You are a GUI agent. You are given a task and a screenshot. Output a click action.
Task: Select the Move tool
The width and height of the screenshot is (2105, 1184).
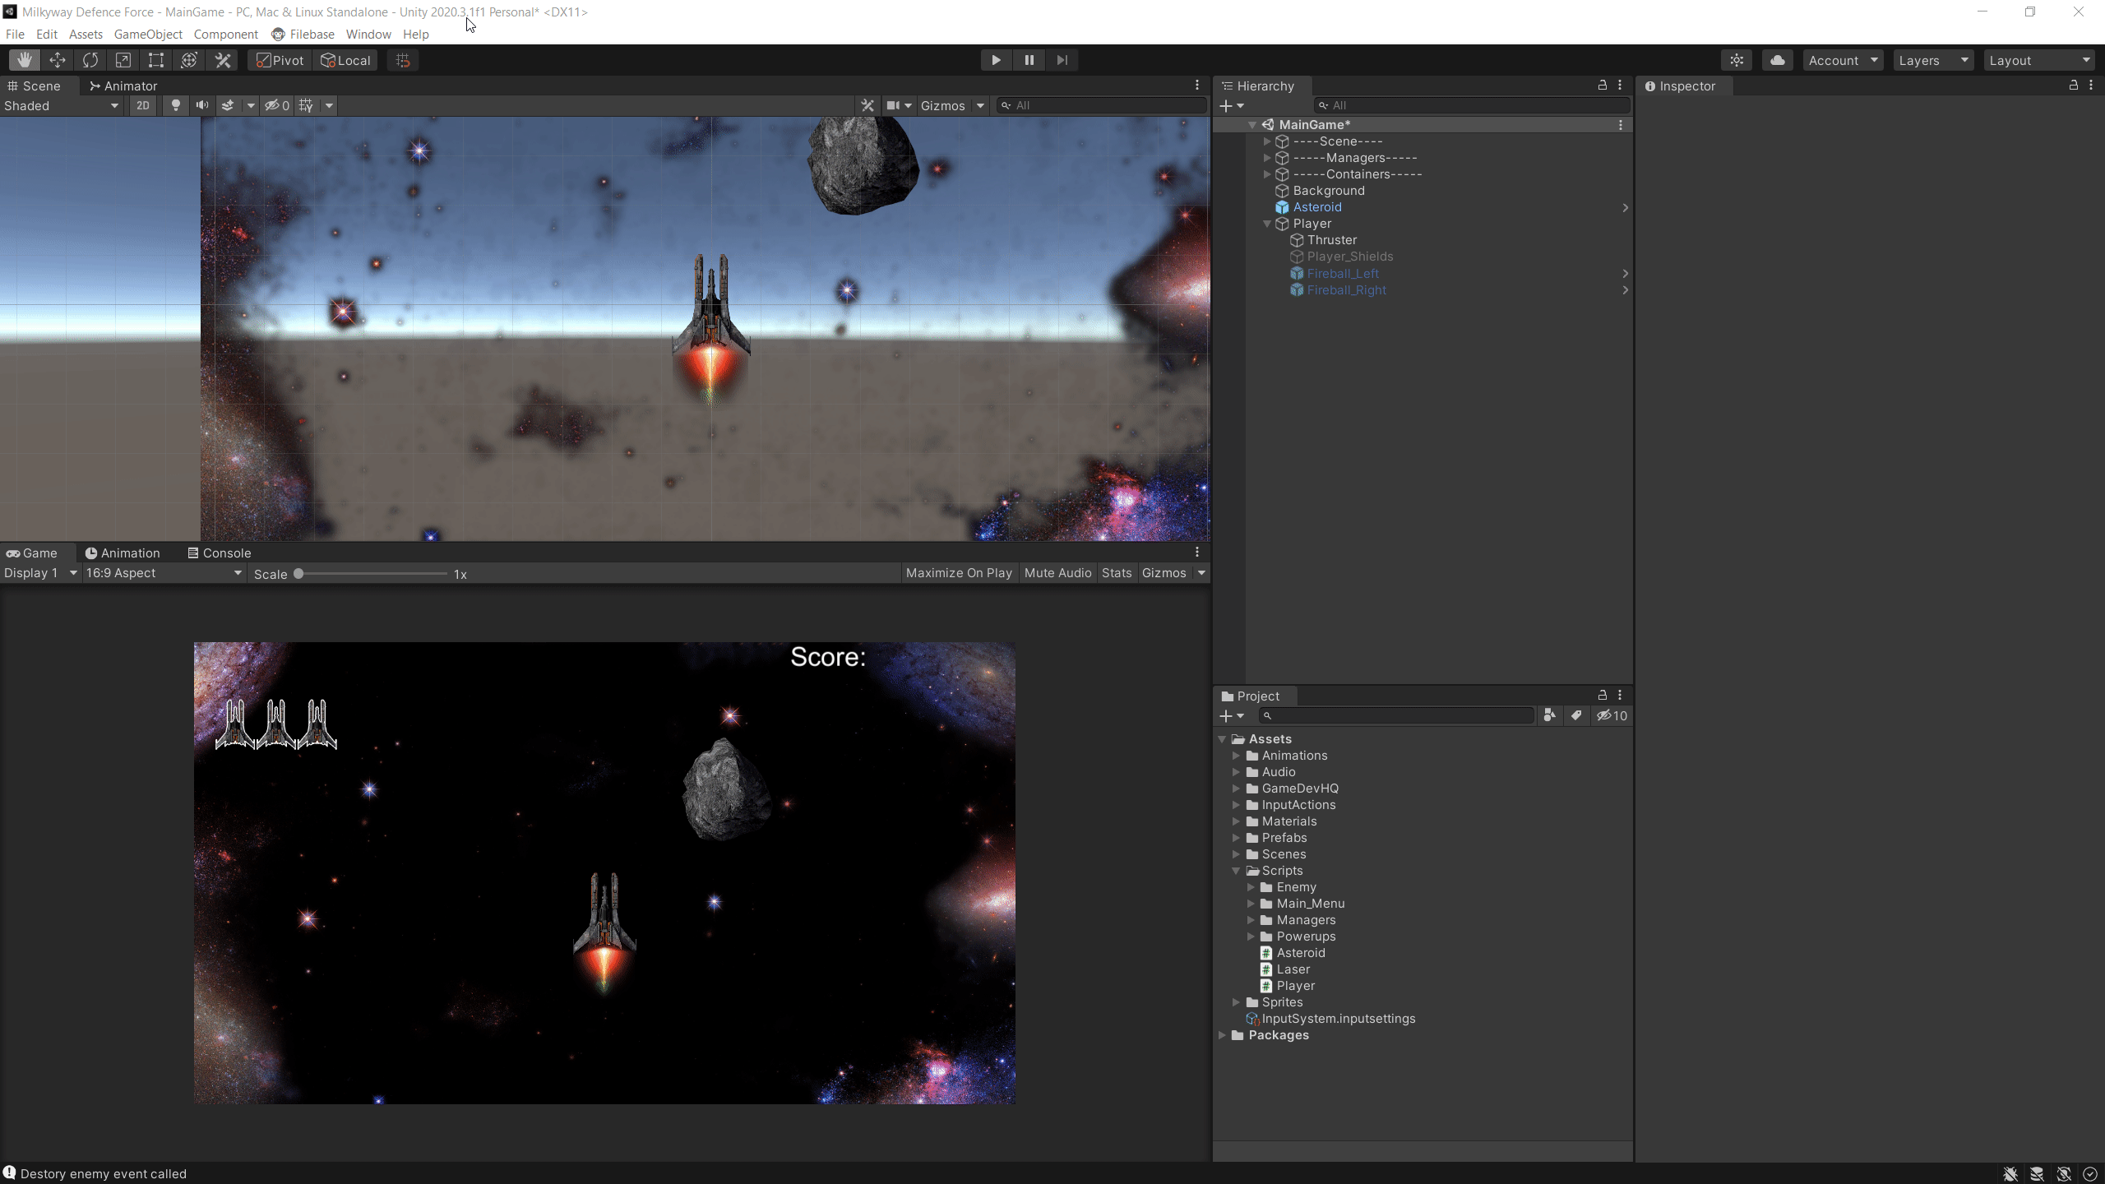click(57, 59)
